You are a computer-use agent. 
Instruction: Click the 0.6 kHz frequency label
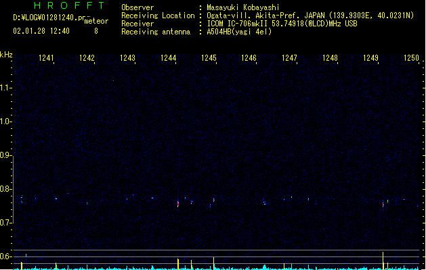5,256
